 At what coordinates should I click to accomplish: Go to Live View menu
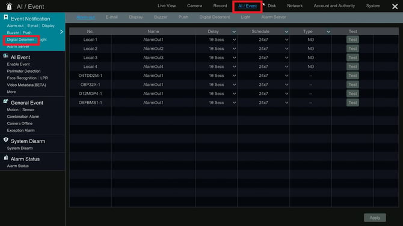(x=167, y=5)
